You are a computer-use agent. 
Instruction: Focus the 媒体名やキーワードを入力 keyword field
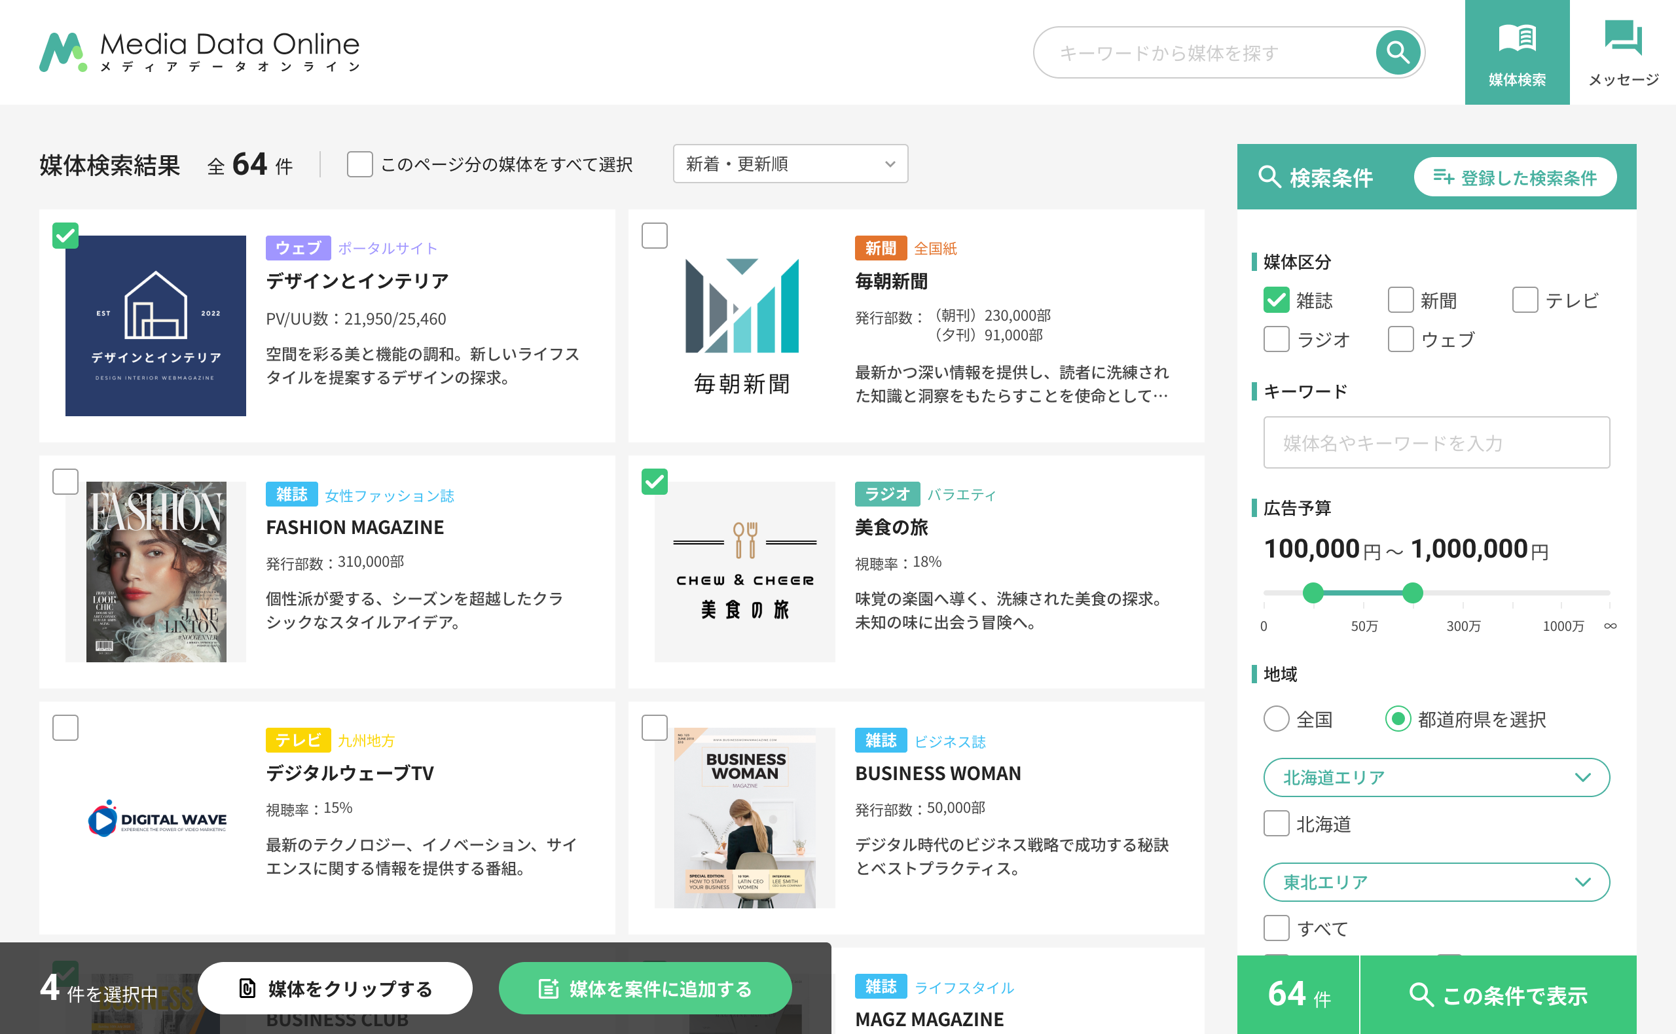click(x=1436, y=442)
